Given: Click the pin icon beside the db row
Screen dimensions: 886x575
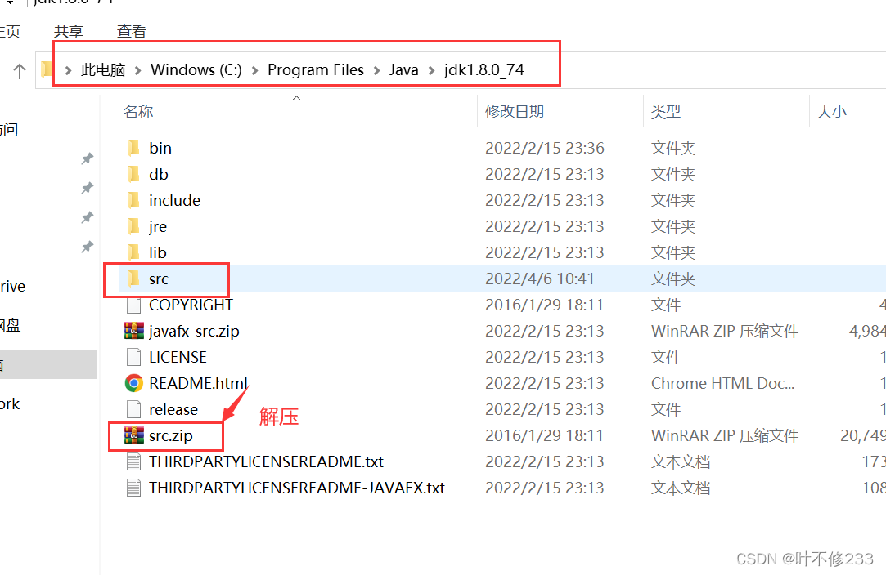Looking at the screenshot, I should point(87,188).
